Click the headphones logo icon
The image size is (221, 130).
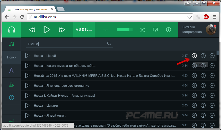tap(11, 30)
